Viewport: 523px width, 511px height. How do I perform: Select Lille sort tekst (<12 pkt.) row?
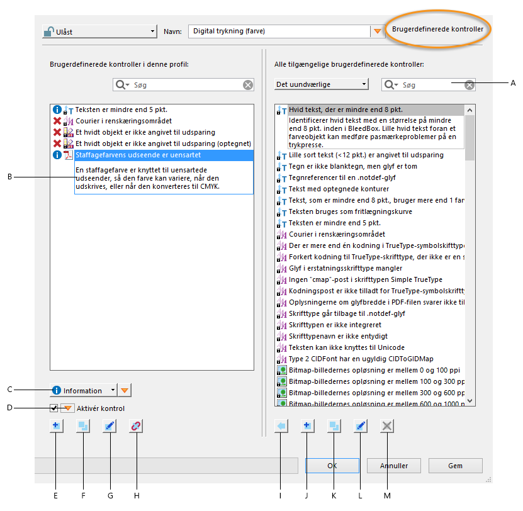[x=370, y=155]
